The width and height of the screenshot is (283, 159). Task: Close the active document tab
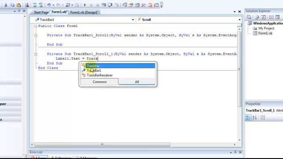point(240,11)
